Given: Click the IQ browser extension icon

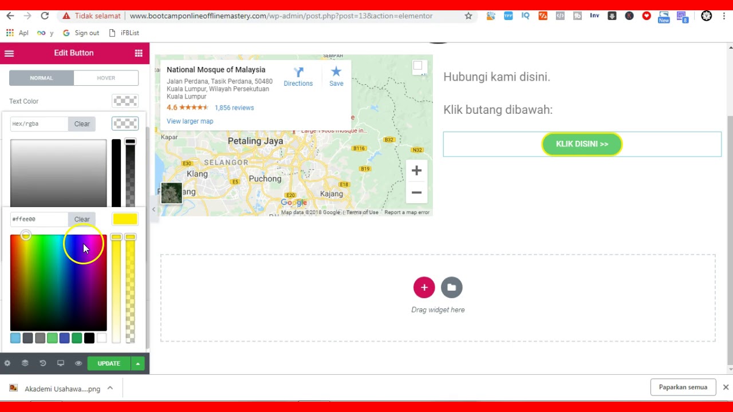Looking at the screenshot, I should point(525,16).
